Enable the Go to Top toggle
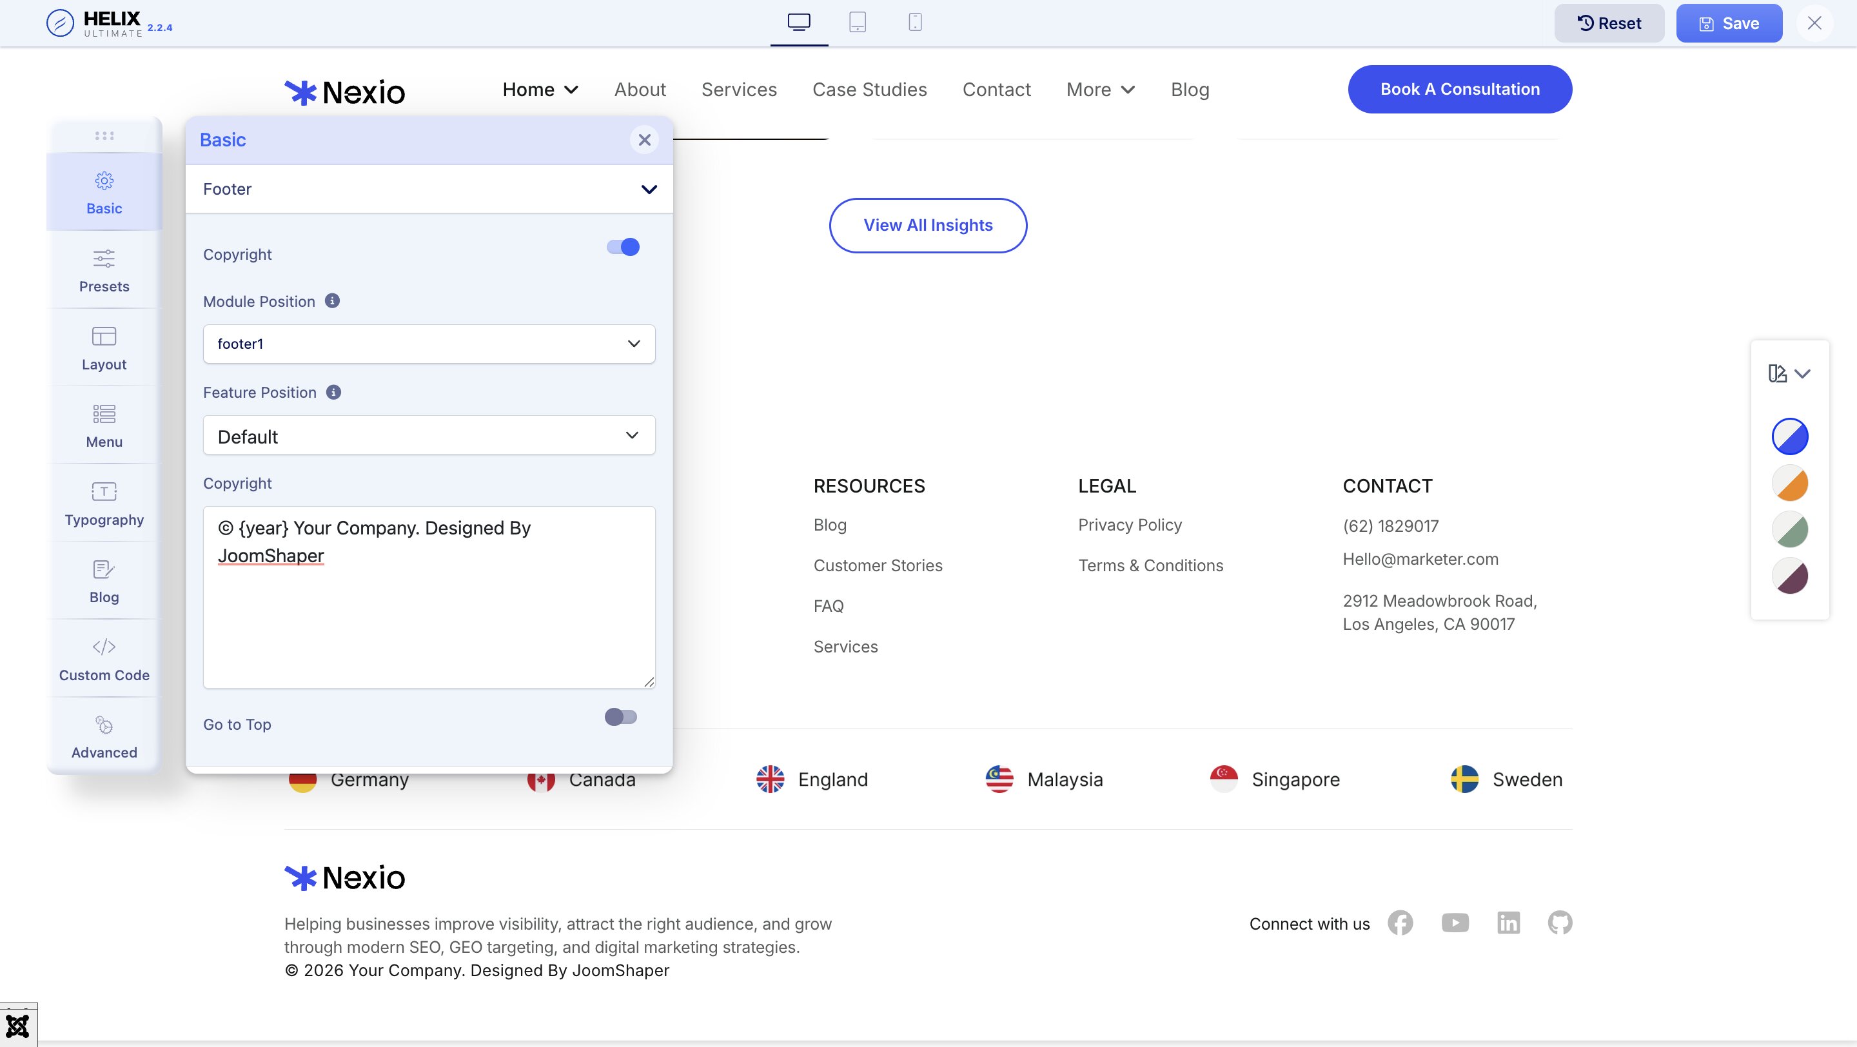 pos(621,717)
